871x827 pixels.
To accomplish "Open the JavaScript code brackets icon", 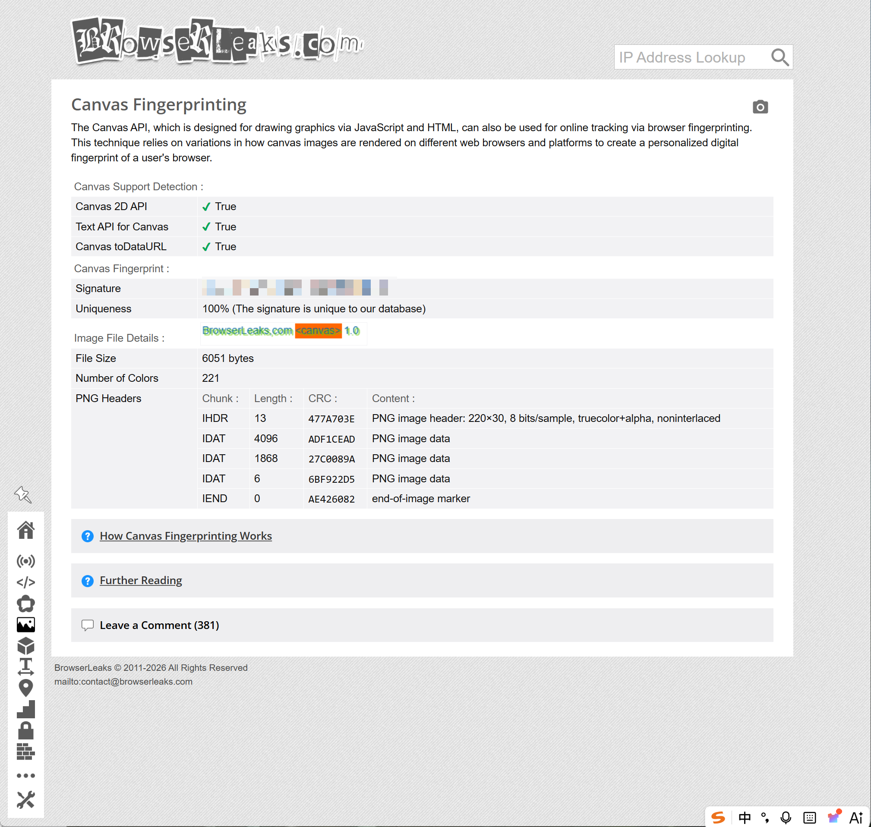I will tap(25, 582).
